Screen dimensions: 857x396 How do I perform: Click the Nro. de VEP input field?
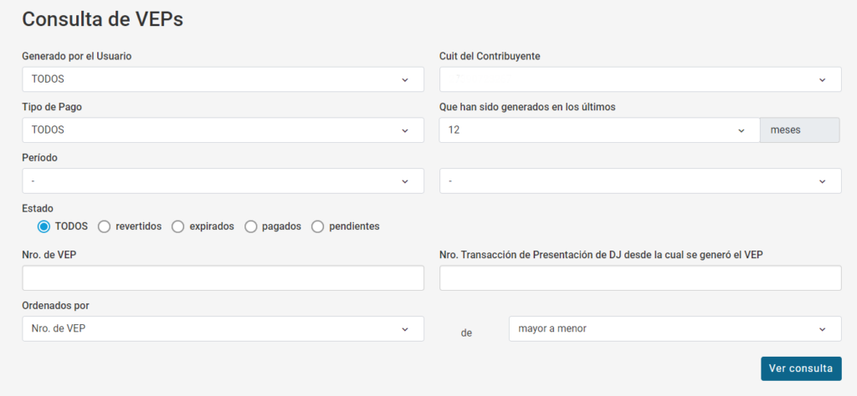tap(223, 278)
